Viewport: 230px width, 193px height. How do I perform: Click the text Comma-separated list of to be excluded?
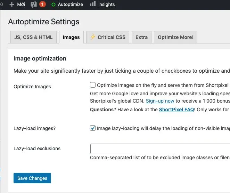(135, 158)
